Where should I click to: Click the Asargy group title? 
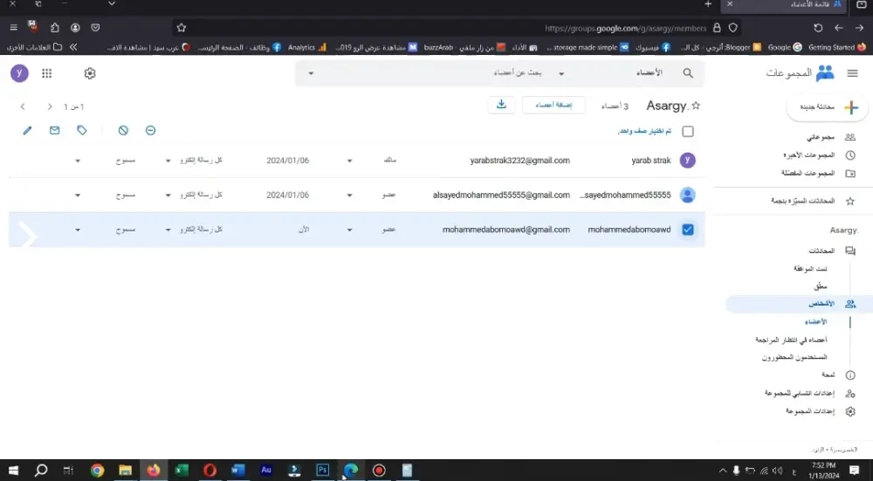[666, 106]
